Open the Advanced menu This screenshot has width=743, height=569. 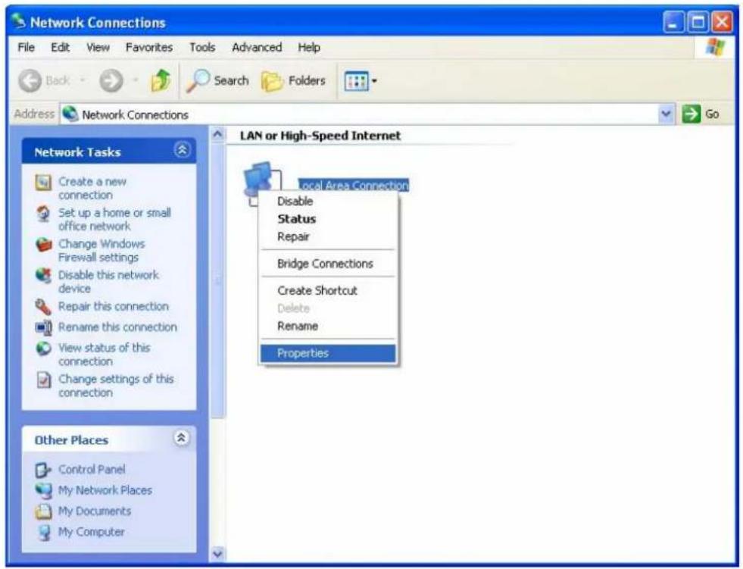(257, 48)
